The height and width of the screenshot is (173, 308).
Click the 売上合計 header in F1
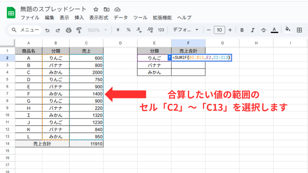pos(188,51)
